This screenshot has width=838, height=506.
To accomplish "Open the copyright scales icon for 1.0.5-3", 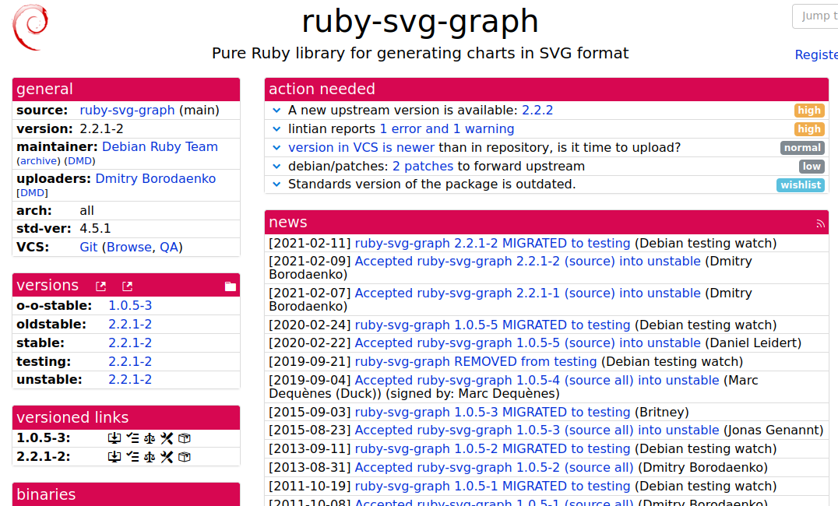I will pos(150,438).
